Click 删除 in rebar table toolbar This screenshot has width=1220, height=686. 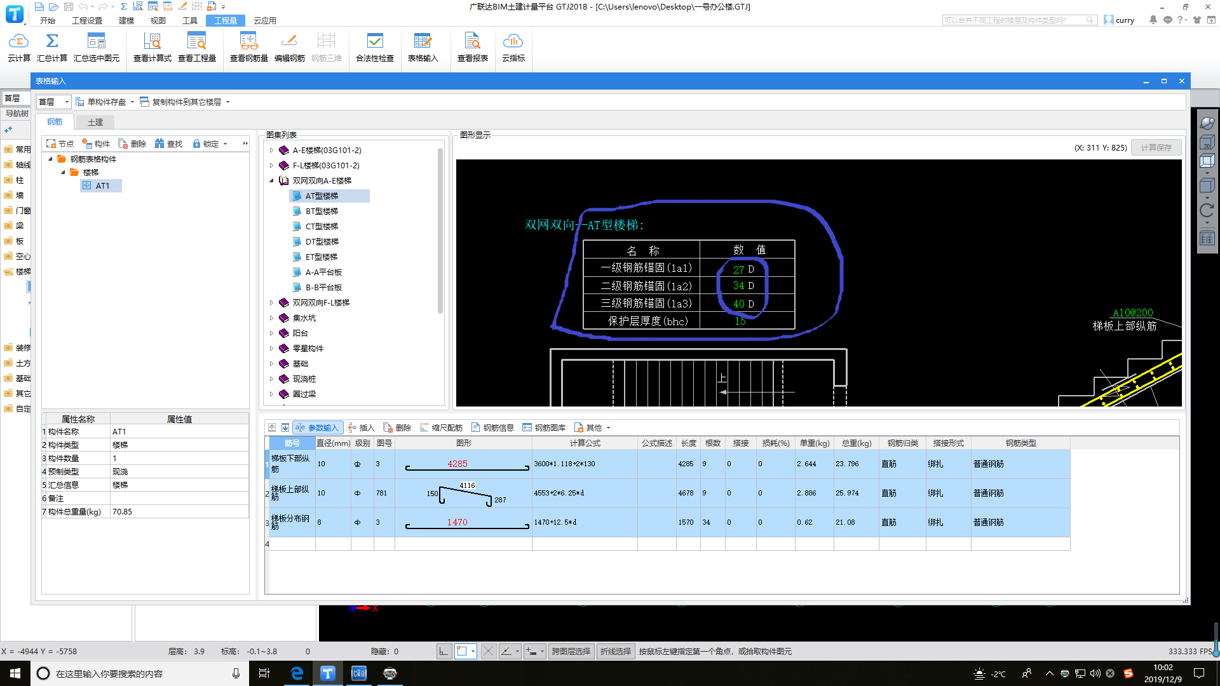point(398,427)
